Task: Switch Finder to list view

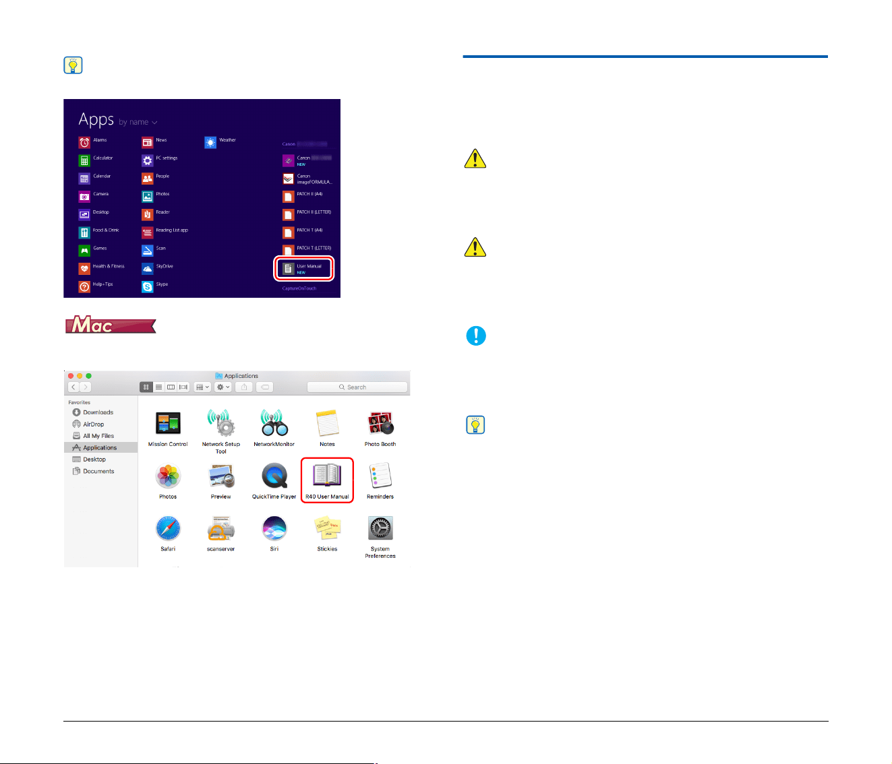Action: point(158,387)
